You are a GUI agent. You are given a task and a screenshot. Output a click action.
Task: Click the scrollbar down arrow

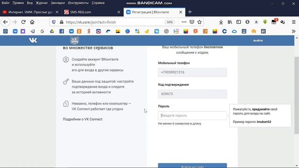[297, 165]
